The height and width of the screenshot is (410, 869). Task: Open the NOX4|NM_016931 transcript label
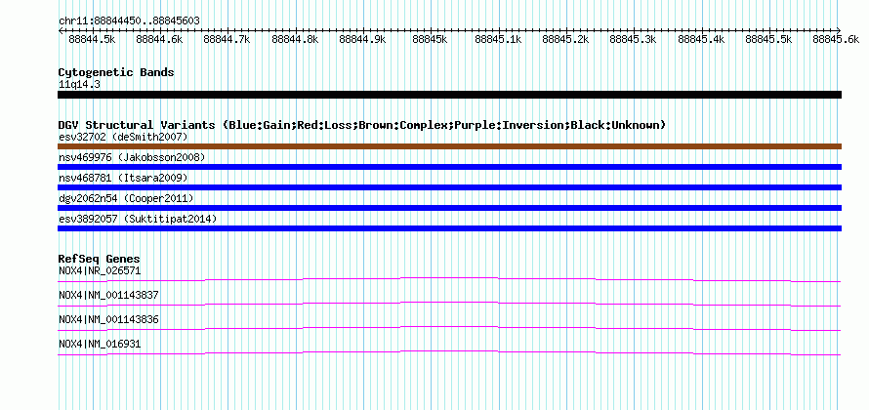pyautogui.click(x=100, y=344)
